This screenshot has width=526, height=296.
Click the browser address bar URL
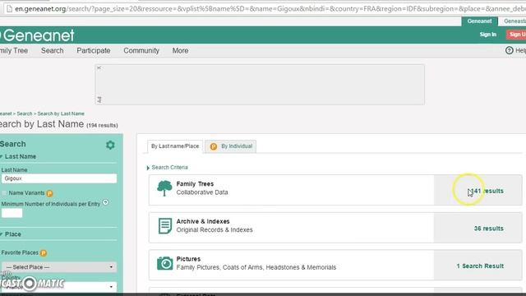270,9
